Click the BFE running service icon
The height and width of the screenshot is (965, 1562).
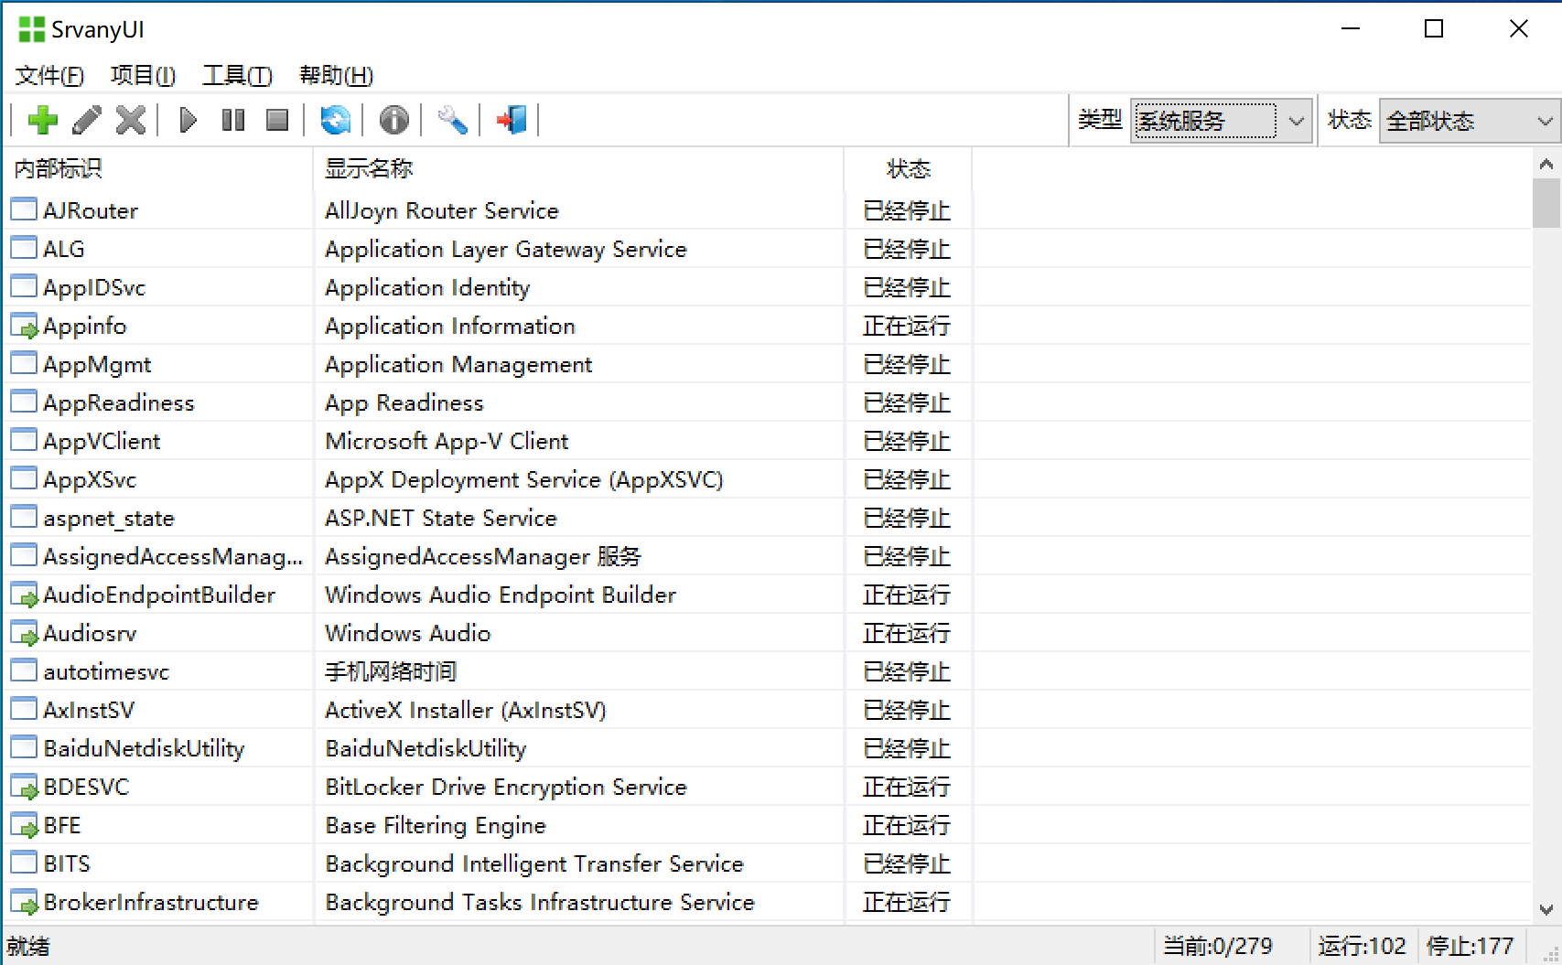[x=24, y=825]
